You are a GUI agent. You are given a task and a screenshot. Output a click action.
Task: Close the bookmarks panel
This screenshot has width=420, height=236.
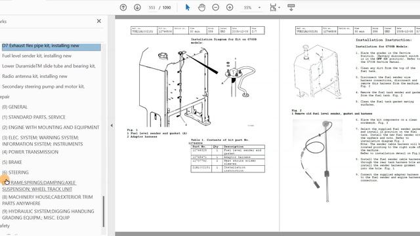click(x=99, y=21)
